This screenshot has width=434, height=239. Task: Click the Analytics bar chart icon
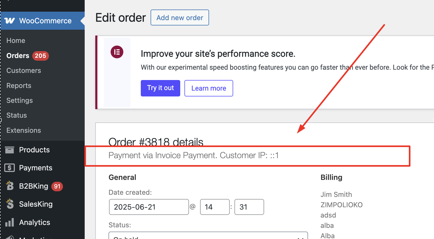(x=10, y=222)
